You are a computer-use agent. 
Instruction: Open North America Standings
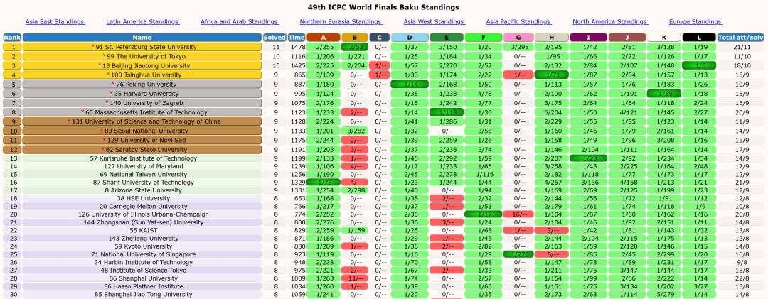click(609, 22)
